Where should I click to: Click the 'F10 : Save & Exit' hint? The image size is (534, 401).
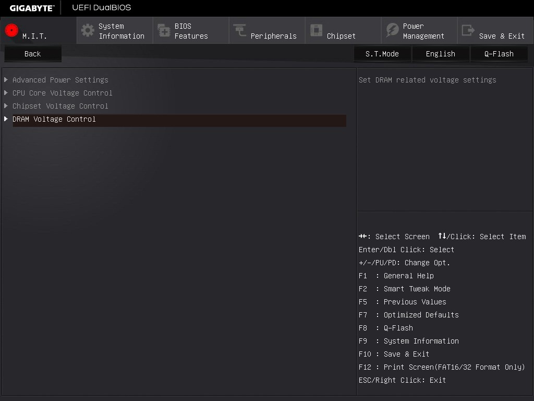[x=394, y=354]
